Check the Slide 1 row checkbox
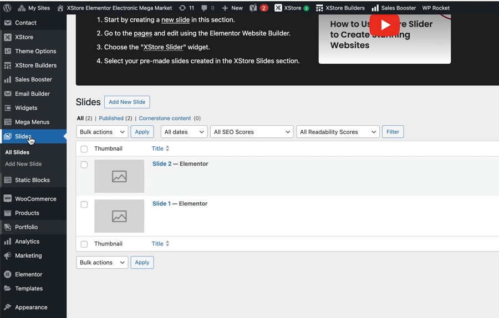The width and height of the screenshot is (499, 318). pos(84,204)
